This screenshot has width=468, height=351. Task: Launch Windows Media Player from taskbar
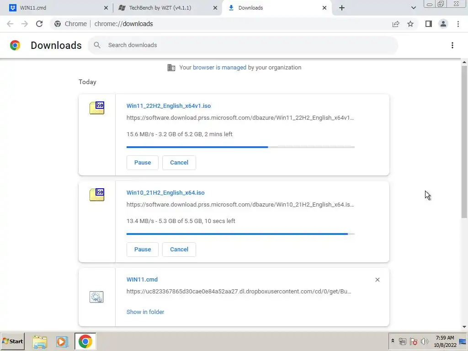click(62, 342)
